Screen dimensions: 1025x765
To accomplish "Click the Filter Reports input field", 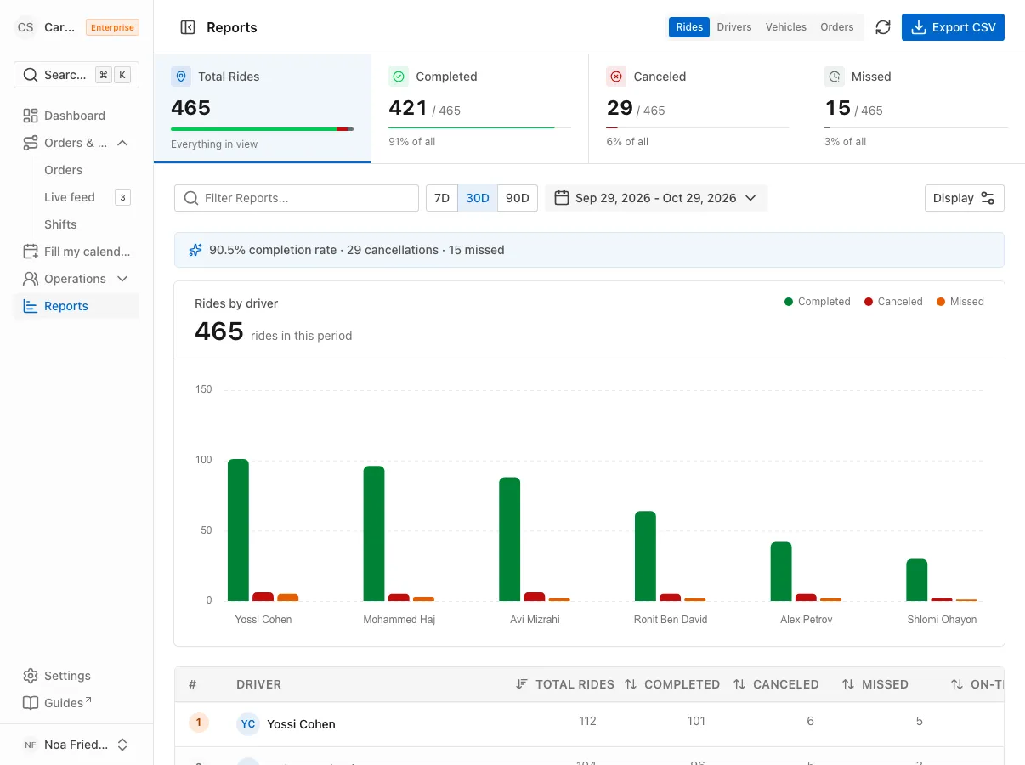I will [297, 198].
